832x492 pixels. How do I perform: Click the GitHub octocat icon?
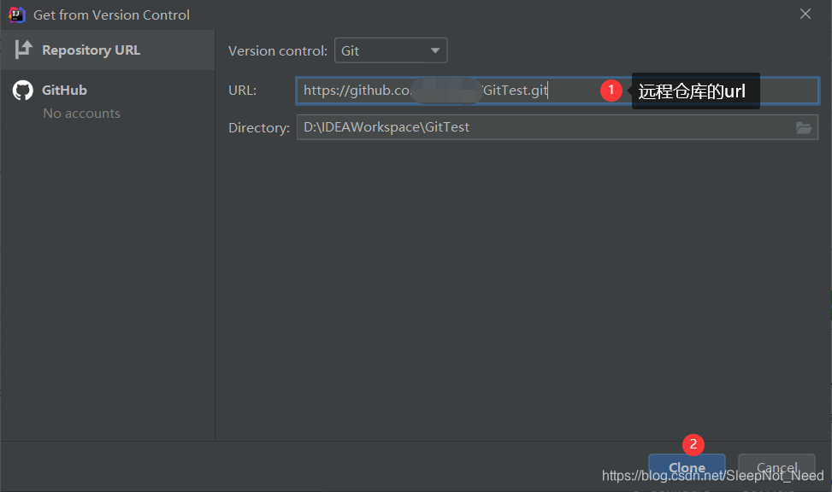point(23,91)
